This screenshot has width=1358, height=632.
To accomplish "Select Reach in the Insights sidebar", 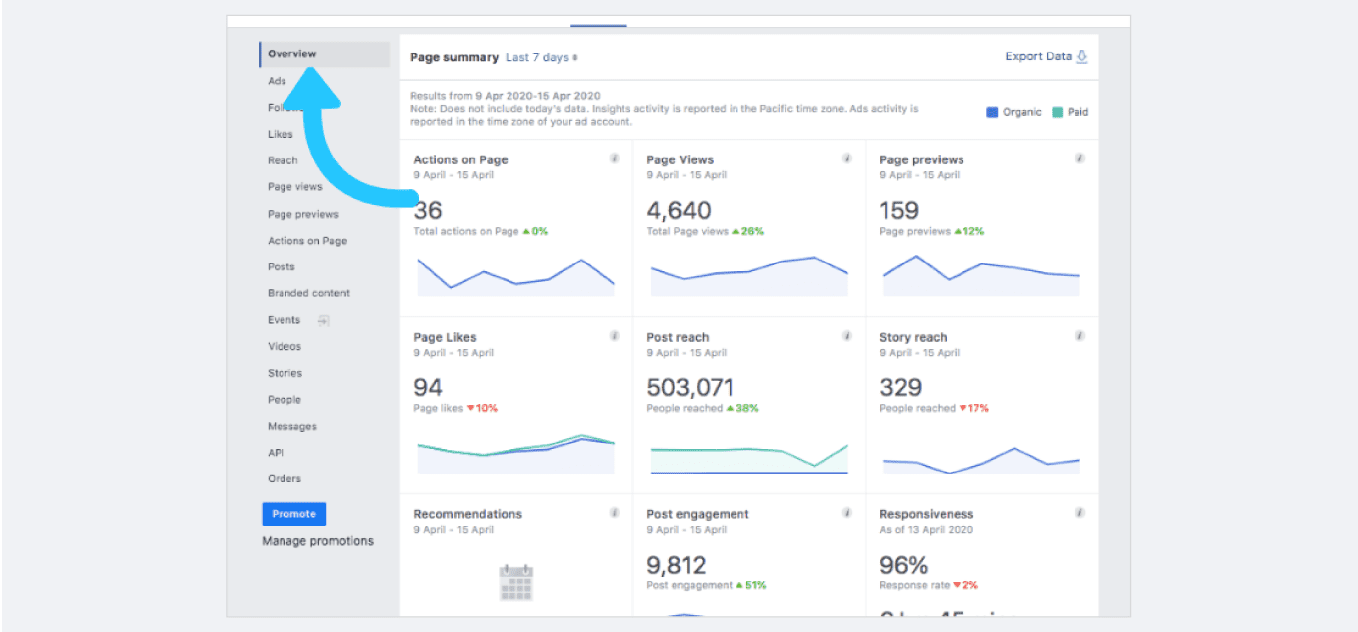I will click(283, 160).
